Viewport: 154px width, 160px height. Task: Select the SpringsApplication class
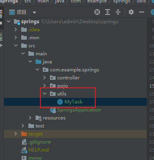tap(79, 110)
